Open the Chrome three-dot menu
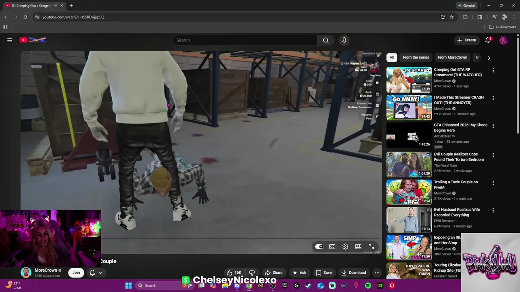This screenshot has width=520, height=292. [514, 17]
